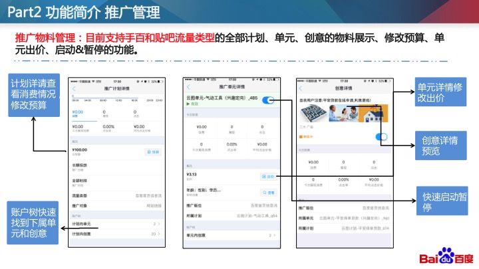Image resolution: width=479 pixels, height=269 pixels.
Task: Select ¥0.00 消费 tab in plan detail
Action: 78,114
